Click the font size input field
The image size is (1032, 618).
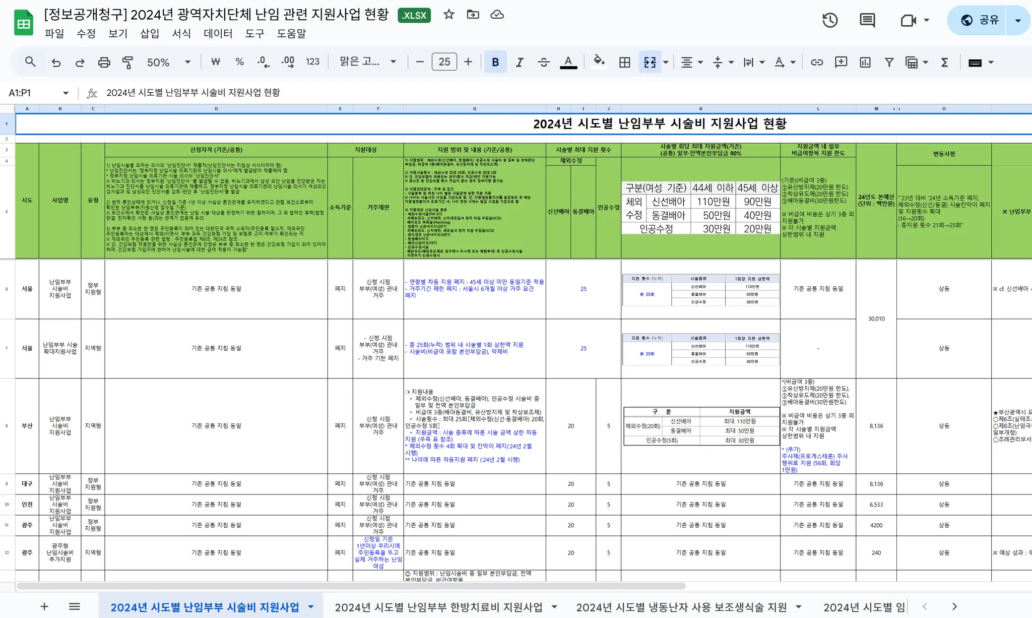(444, 62)
